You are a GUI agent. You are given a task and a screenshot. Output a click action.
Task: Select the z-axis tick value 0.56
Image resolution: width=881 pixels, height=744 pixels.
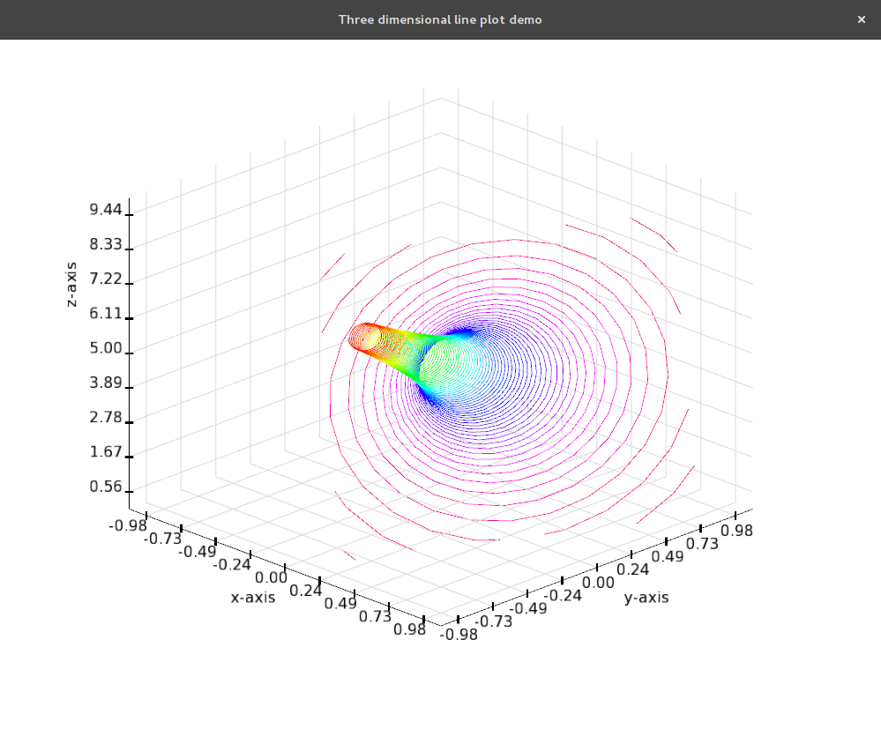point(106,487)
